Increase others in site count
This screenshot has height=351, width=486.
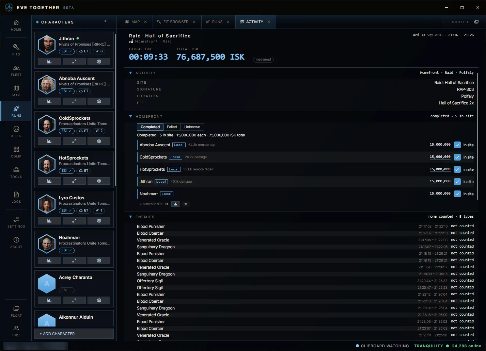(175, 204)
